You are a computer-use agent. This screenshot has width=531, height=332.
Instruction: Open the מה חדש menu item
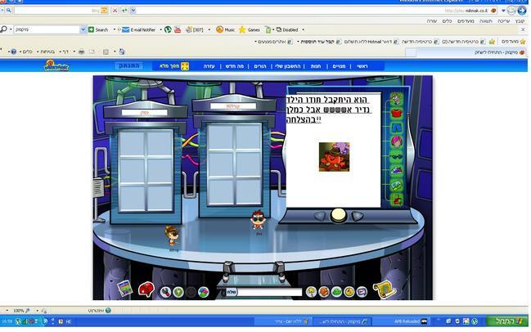click(235, 66)
